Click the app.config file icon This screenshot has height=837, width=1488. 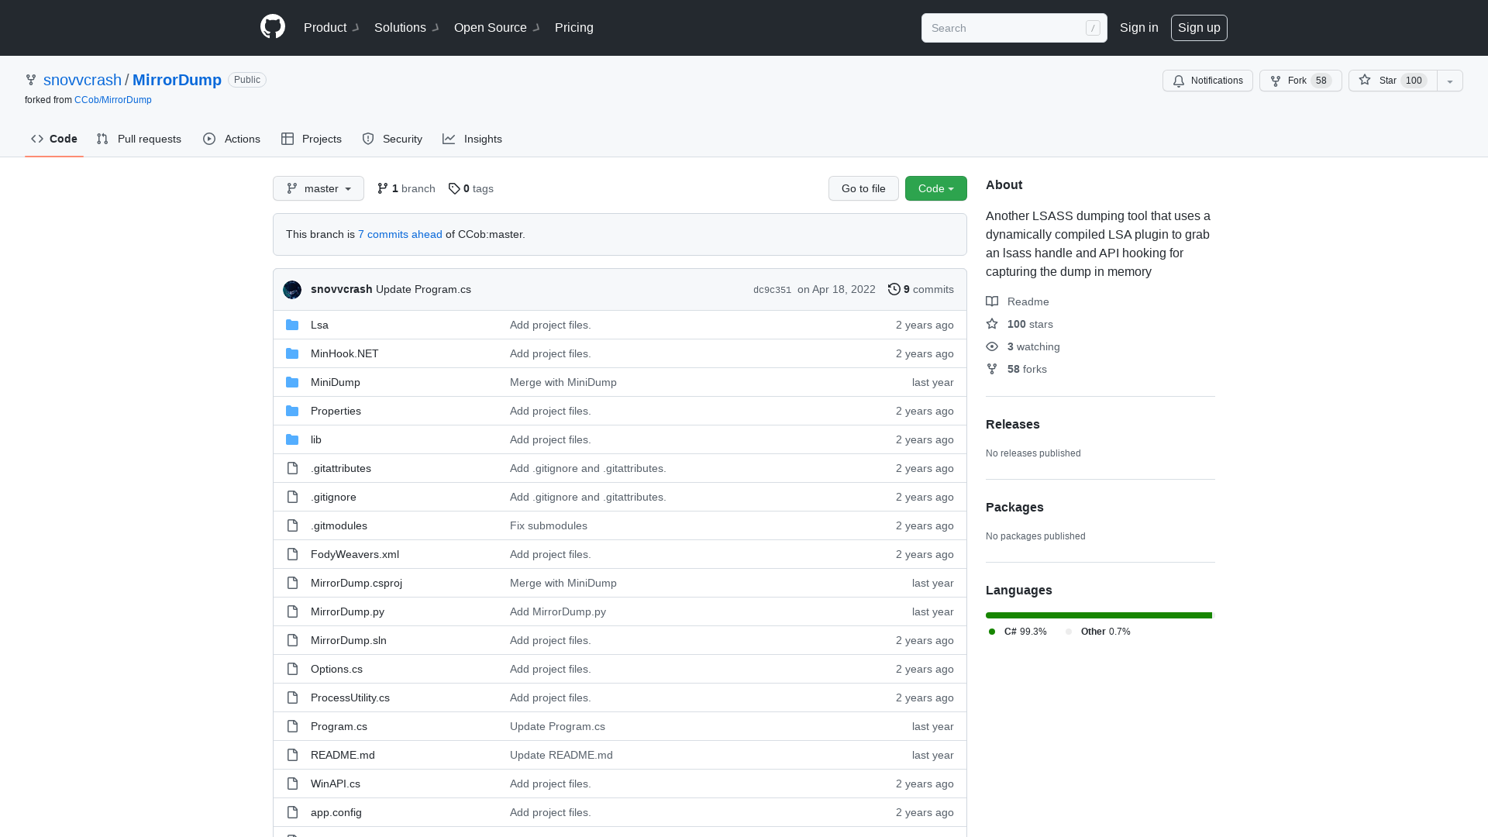coord(292,812)
